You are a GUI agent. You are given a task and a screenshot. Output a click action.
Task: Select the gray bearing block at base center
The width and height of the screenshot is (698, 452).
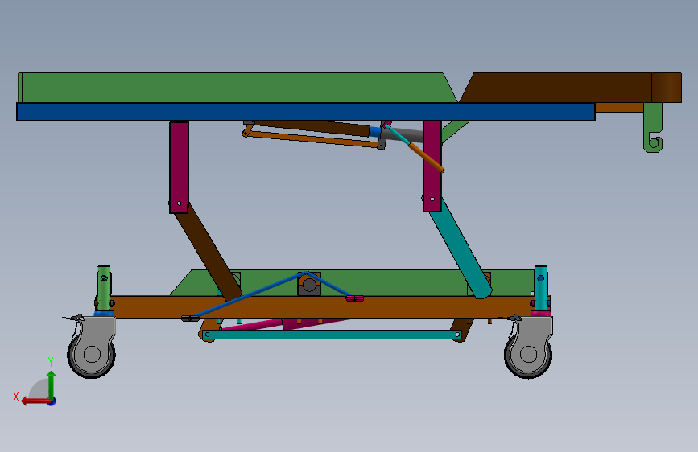pos(309,285)
